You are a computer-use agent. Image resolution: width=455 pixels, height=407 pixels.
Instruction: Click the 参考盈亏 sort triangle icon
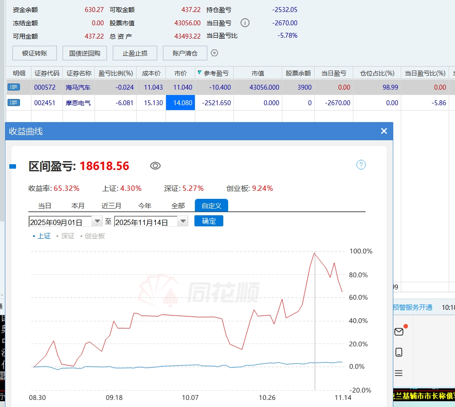point(199,72)
